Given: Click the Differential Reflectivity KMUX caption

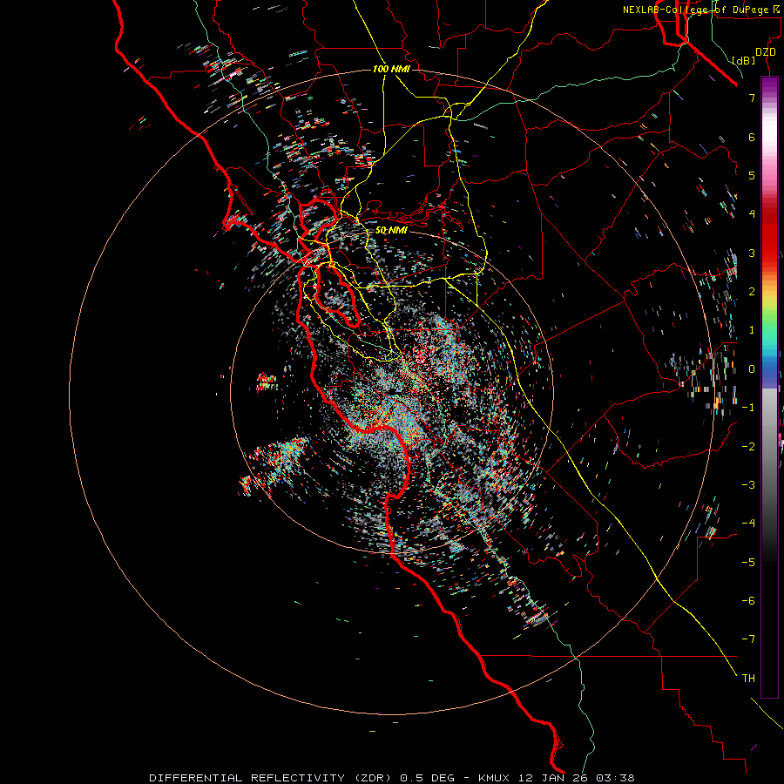Looking at the screenshot, I should coord(392,778).
